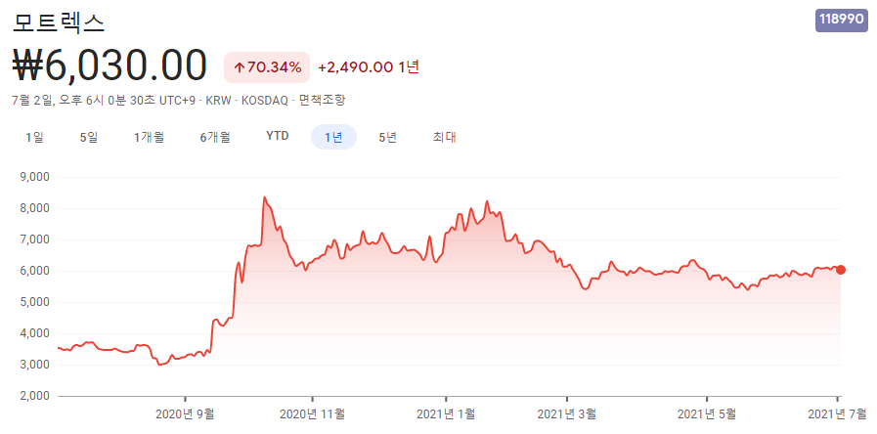Open the 면책조항 disclaimer link
Image resolution: width=877 pixels, height=434 pixels.
323,101
